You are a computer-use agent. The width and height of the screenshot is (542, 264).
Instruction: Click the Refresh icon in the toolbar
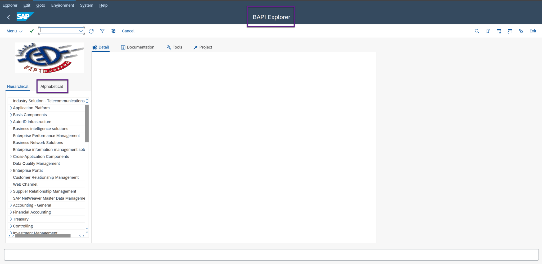(91, 31)
